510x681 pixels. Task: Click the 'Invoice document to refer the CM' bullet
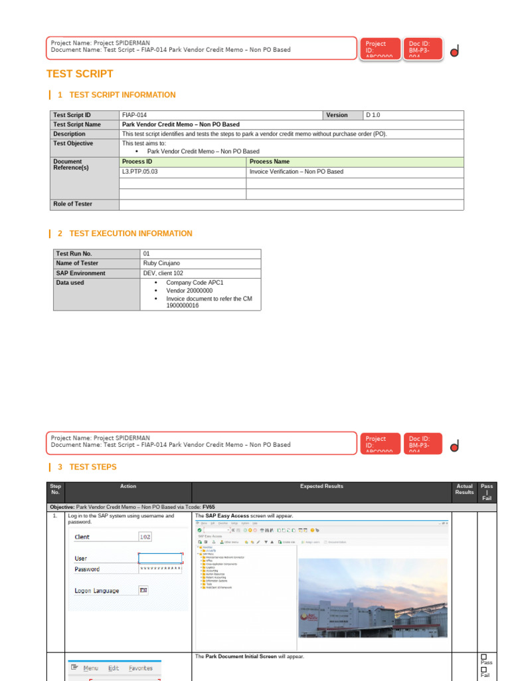[209, 302]
